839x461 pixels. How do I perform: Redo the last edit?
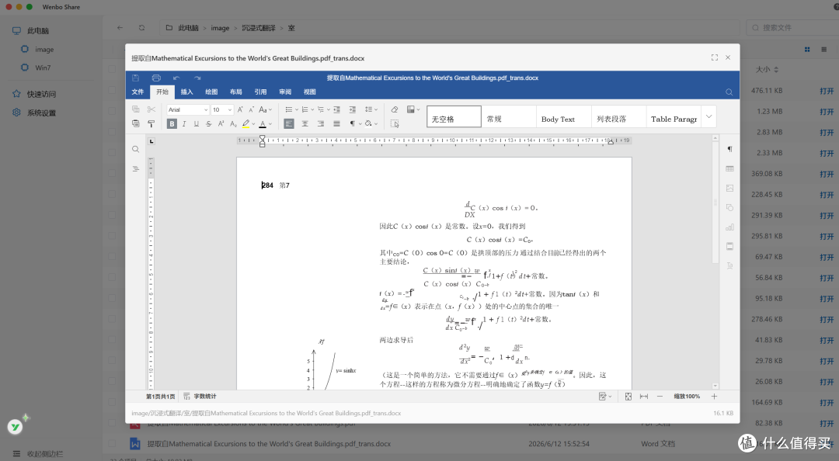click(x=197, y=78)
